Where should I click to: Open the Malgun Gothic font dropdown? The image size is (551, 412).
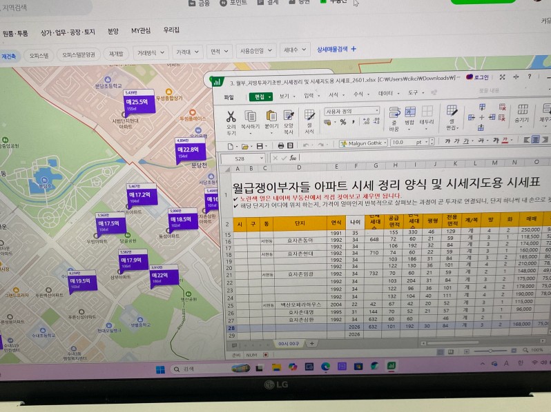(x=362, y=143)
